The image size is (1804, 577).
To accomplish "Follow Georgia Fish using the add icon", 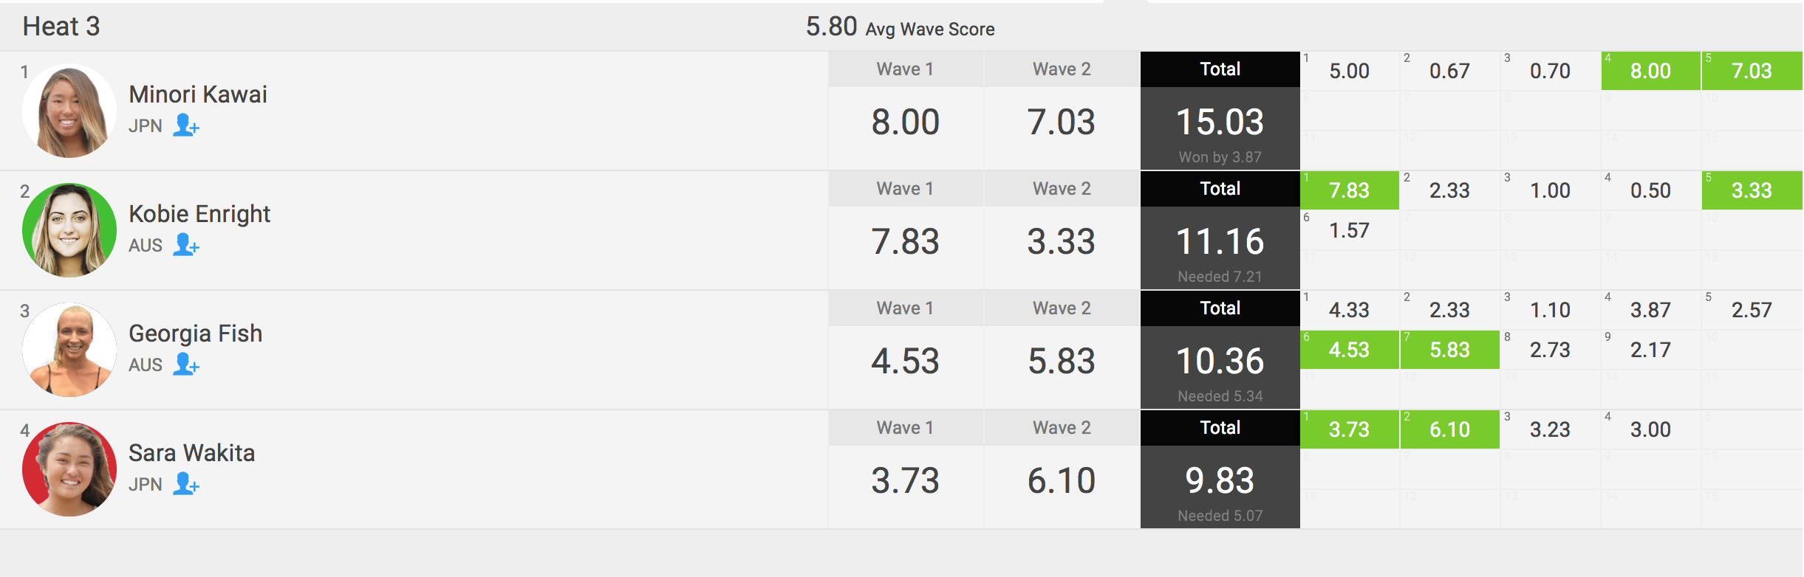I will click(186, 364).
